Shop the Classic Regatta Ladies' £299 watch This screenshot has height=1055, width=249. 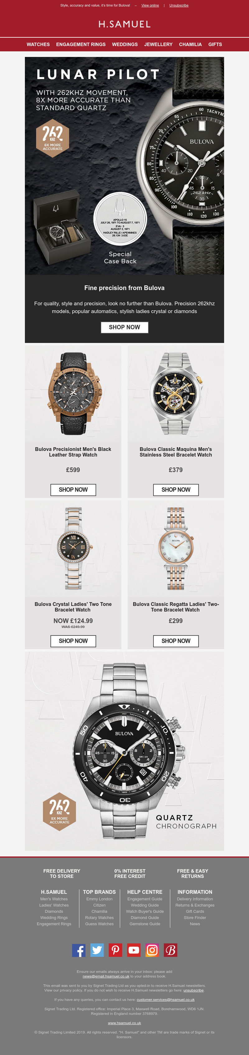point(176,641)
